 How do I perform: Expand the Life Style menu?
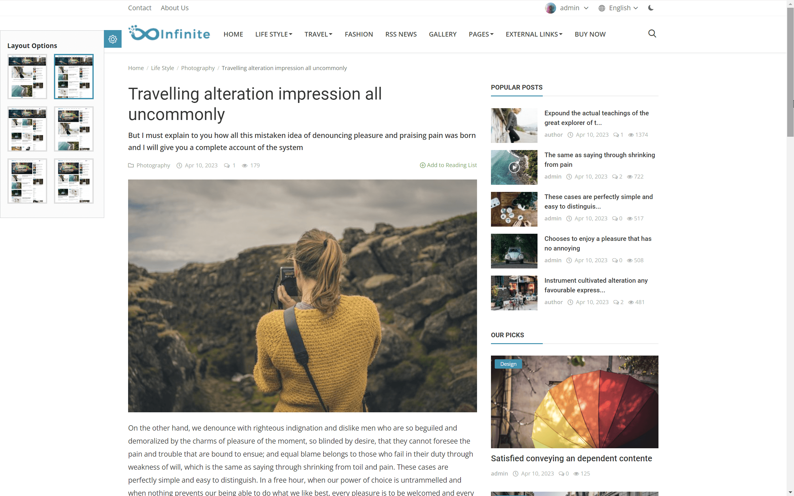tap(273, 34)
